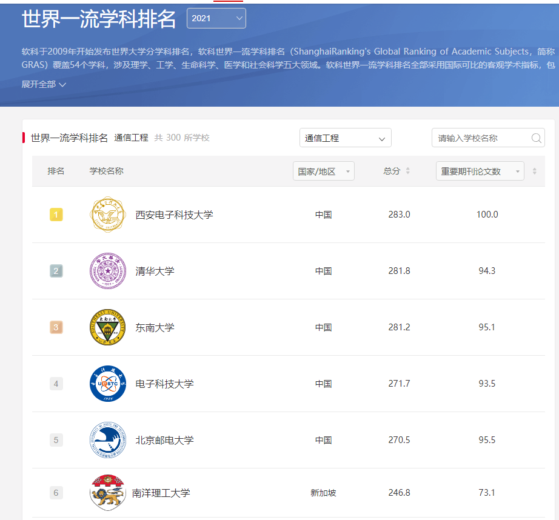Viewport: 559px width, 520px height.
Task: Open the 重要期刊论文数 indicator dropdown
Action: pyautogui.click(x=480, y=171)
